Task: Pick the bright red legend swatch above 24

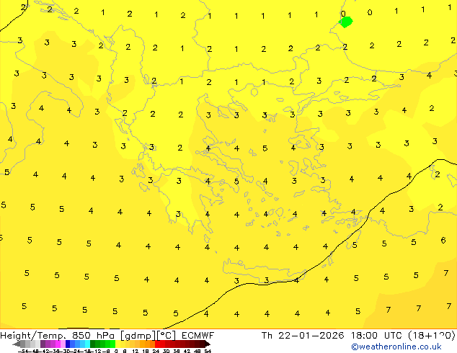Action: tap(157, 344)
